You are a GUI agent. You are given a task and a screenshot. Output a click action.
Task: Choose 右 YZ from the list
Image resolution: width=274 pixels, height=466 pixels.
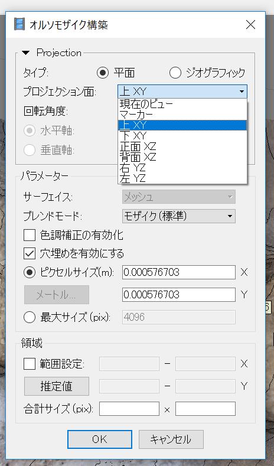[182, 168]
